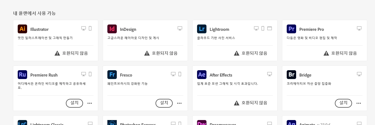Click the desktop platform icon on Fresco card
Image resolution: width=375 pixels, height=125 pixels.
[173, 74]
